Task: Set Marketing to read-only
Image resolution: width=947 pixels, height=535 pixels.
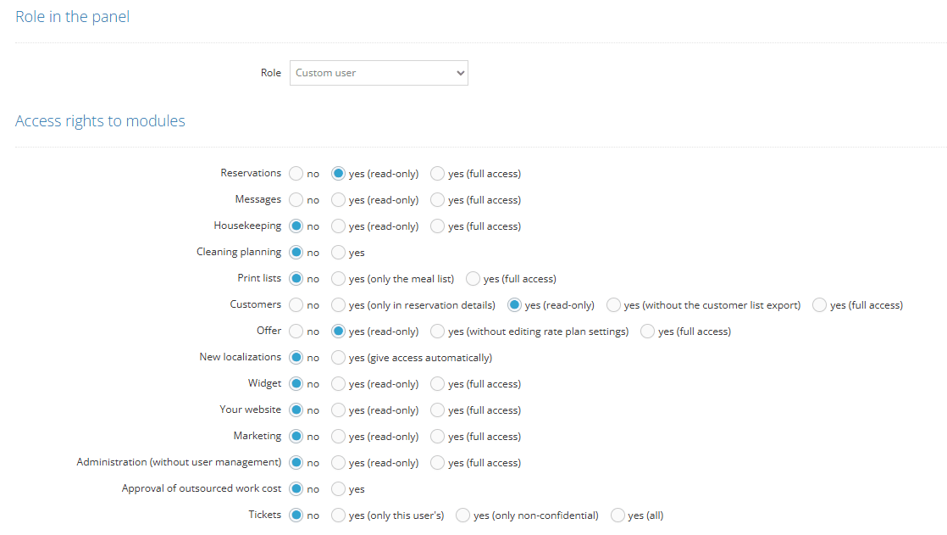Action: point(339,437)
